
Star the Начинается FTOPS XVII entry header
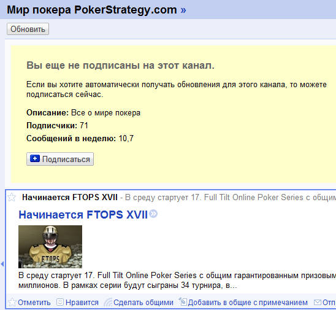pyautogui.click(x=12, y=197)
